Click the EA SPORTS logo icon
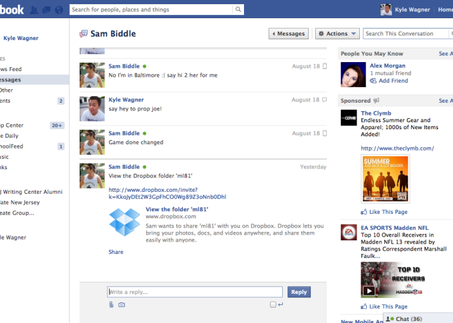The image size is (453, 323). pyautogui.click(x=349, y=232)
